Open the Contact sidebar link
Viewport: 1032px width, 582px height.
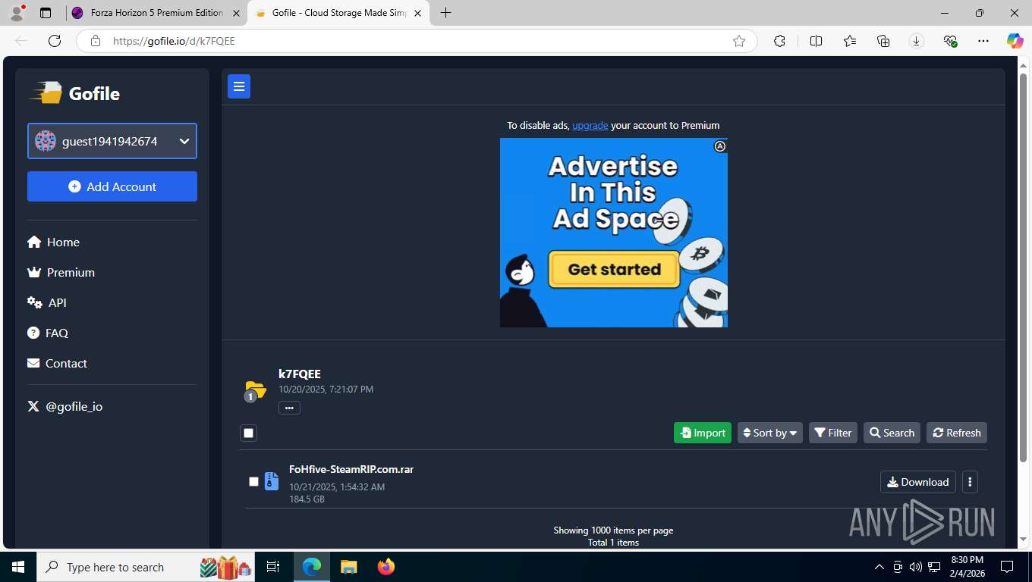57,363
